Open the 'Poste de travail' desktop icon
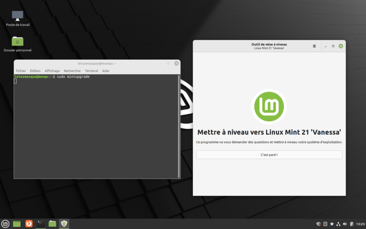The width and height of the screenshot is (366, 229). coord(17,16)
